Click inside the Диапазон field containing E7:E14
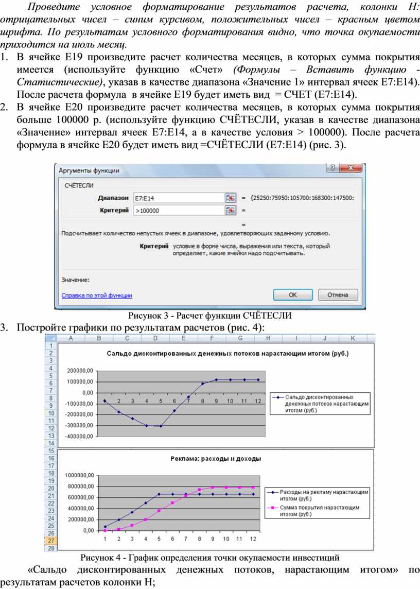The width and height of the screenshot is (420, 589). pyautogui.click(x=178, y=198)
